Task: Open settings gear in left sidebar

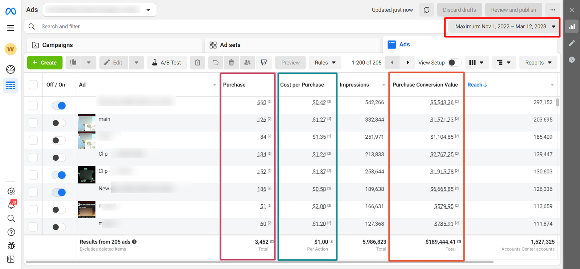Action: [x=11, y=191]
